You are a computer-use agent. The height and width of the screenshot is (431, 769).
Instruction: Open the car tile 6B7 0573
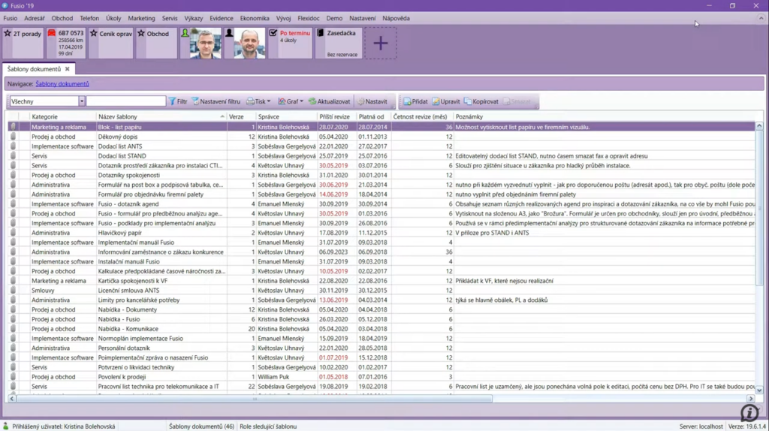65,44
